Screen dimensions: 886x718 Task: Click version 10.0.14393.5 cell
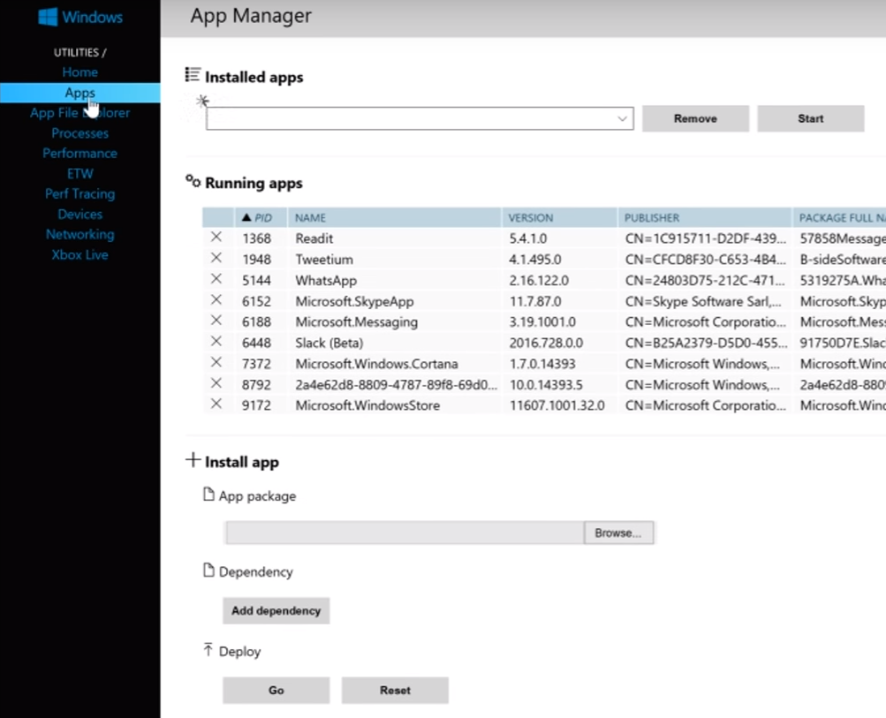click(x=546, y=385)
